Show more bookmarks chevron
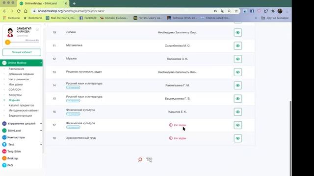This screenshot has height=176, width=314. coord(256,18)
